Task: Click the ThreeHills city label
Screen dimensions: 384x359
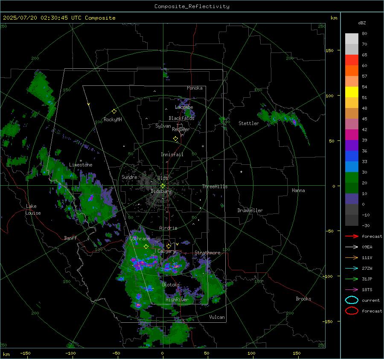Action: pyautogui.click(x=215, y=187)
